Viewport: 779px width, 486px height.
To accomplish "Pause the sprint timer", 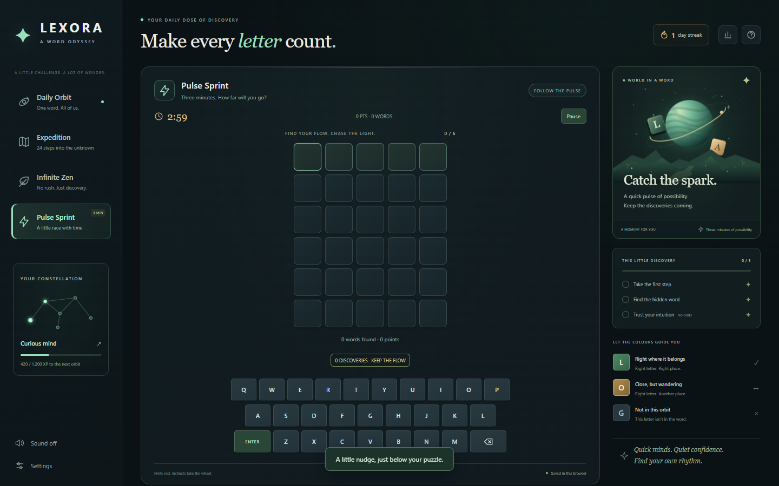I will click(573, 117).
